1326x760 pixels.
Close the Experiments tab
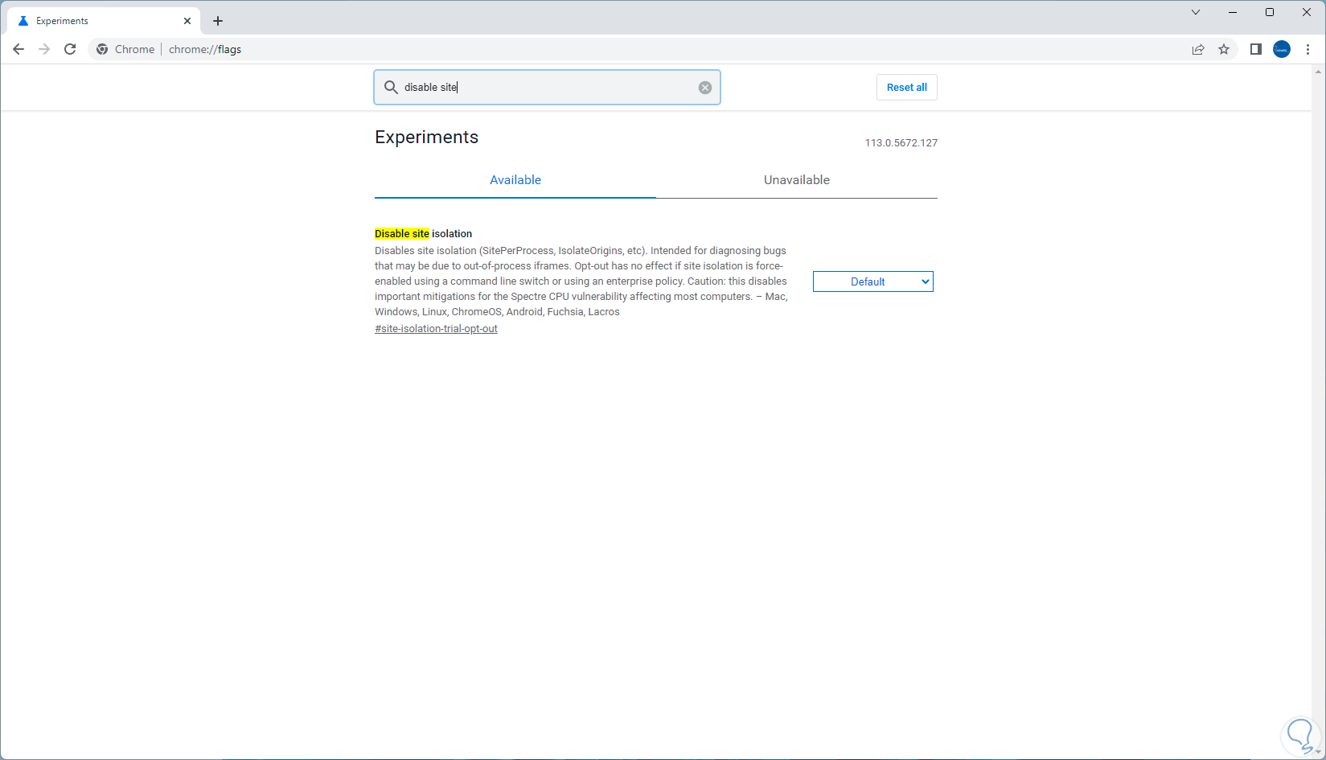tap(187, 21)
